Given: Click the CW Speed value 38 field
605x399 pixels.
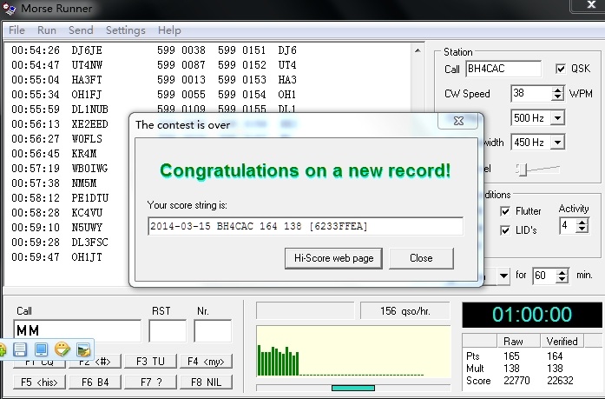Looking at the screenshot, I should point(531,94).
